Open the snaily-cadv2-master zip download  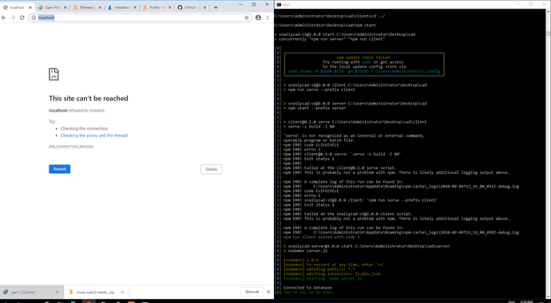(x=91, y=292)
